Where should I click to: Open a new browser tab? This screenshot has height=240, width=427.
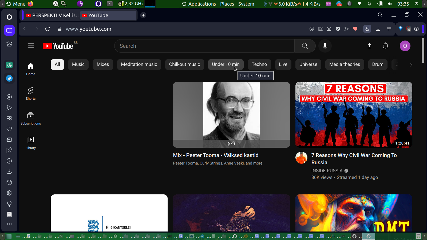click(x=143, y=15)
